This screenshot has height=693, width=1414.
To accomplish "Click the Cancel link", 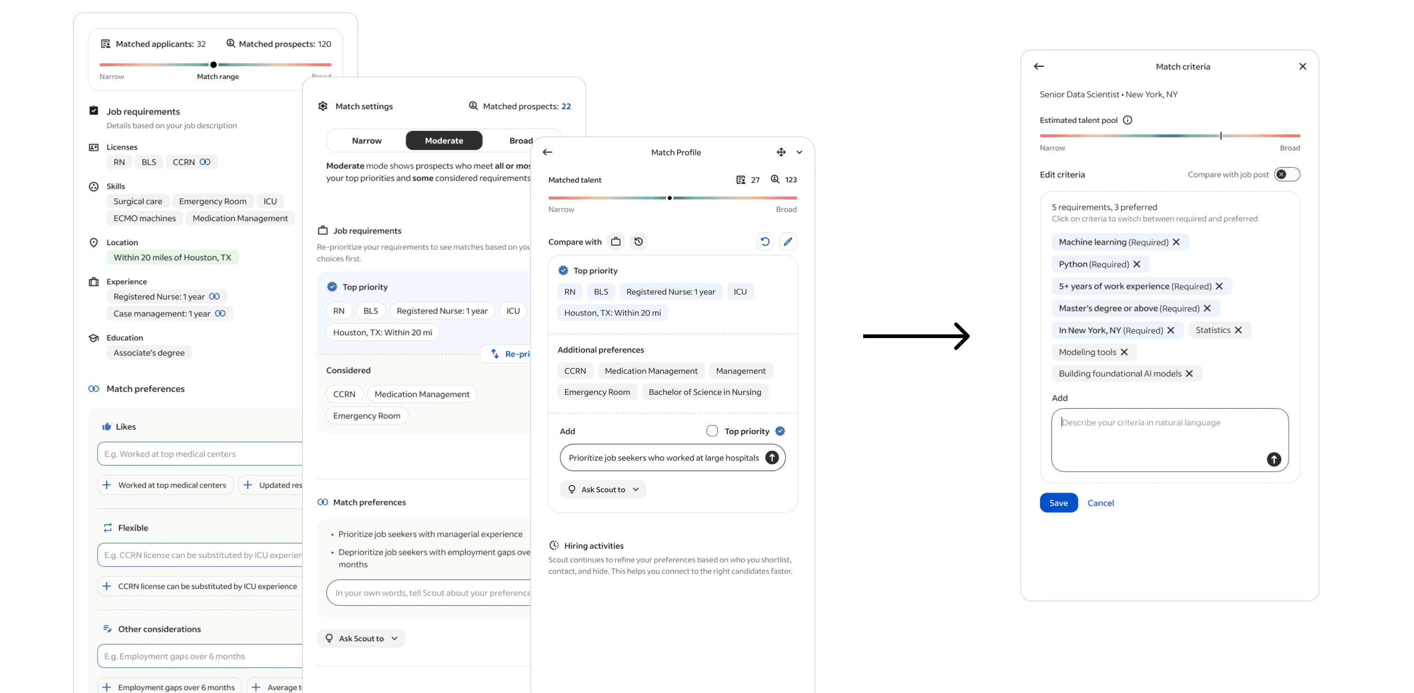I will click(1100, 503).
